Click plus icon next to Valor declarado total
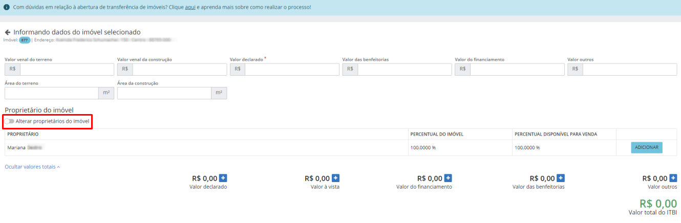This screenshot has width=681, height=223. click(223, 178)
